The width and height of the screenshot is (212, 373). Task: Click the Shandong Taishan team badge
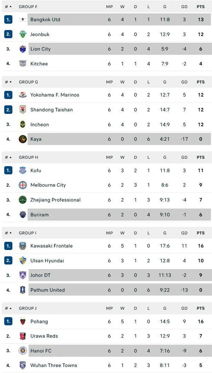click(23, 110)
